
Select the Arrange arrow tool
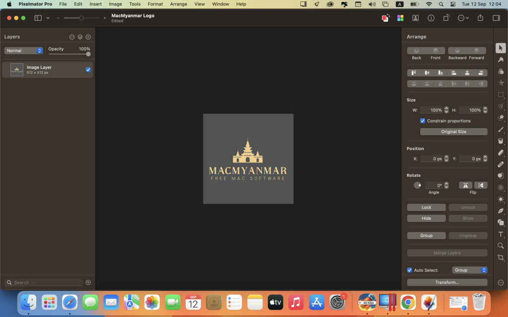(501, 48)
